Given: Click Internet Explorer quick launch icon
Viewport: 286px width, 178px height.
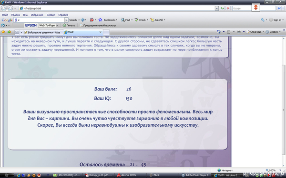Looking at the screenshot, I should pyautogui.click(x=19, y=176).
